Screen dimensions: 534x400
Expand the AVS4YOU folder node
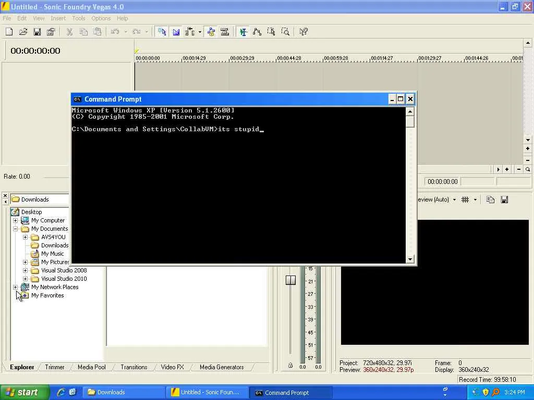click(x=25, y=237)
